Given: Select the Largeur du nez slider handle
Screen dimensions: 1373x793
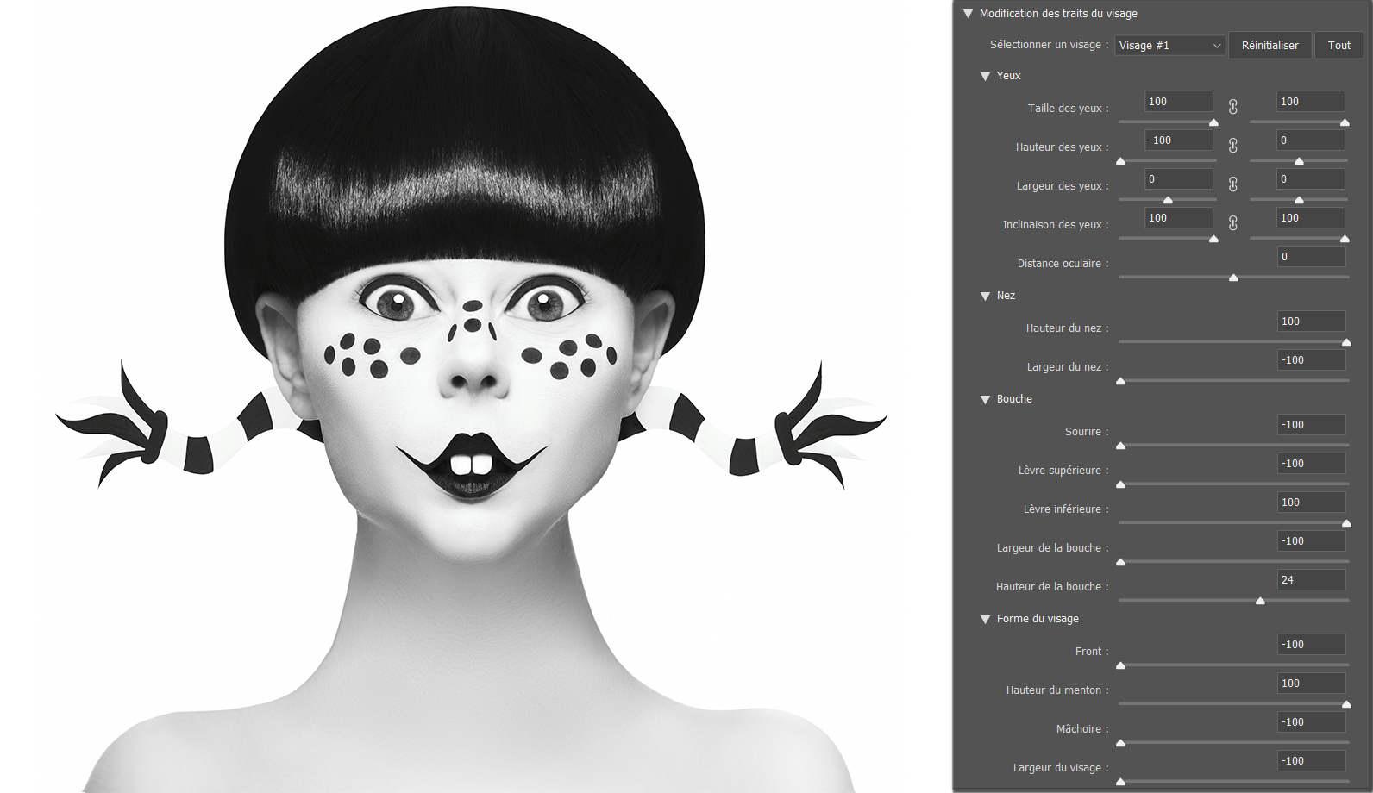Looking at the screenshot, I should point(1120,381).
